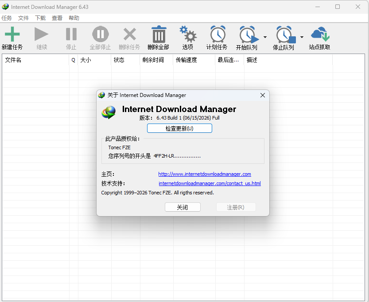Open the 文件 menu
This screenshot has width=369, height=302.
pyautogui.click(x=23, y=18)
